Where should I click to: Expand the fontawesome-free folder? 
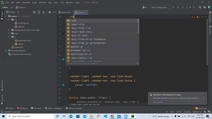(9, 30)
